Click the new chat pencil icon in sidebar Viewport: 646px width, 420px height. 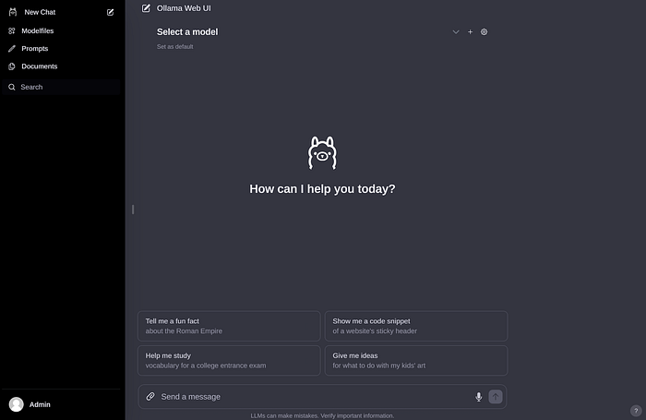pyautogui.click(x=110, y=12)
